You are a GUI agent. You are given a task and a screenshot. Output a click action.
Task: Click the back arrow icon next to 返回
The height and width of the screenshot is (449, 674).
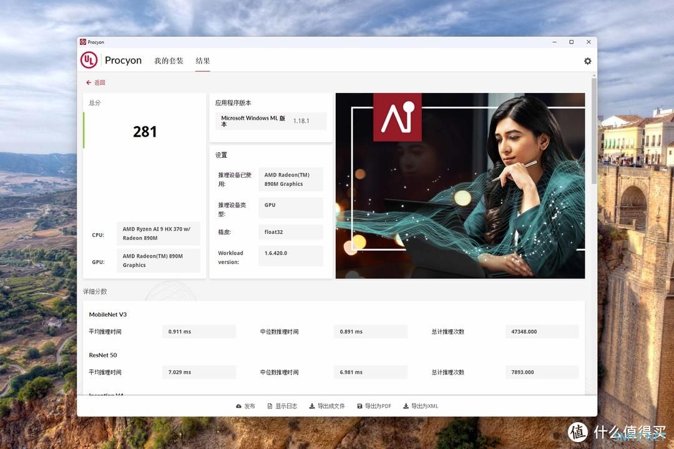coord(89,82)
